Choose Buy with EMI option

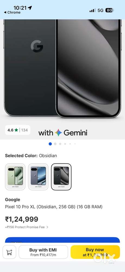[43, 252]
